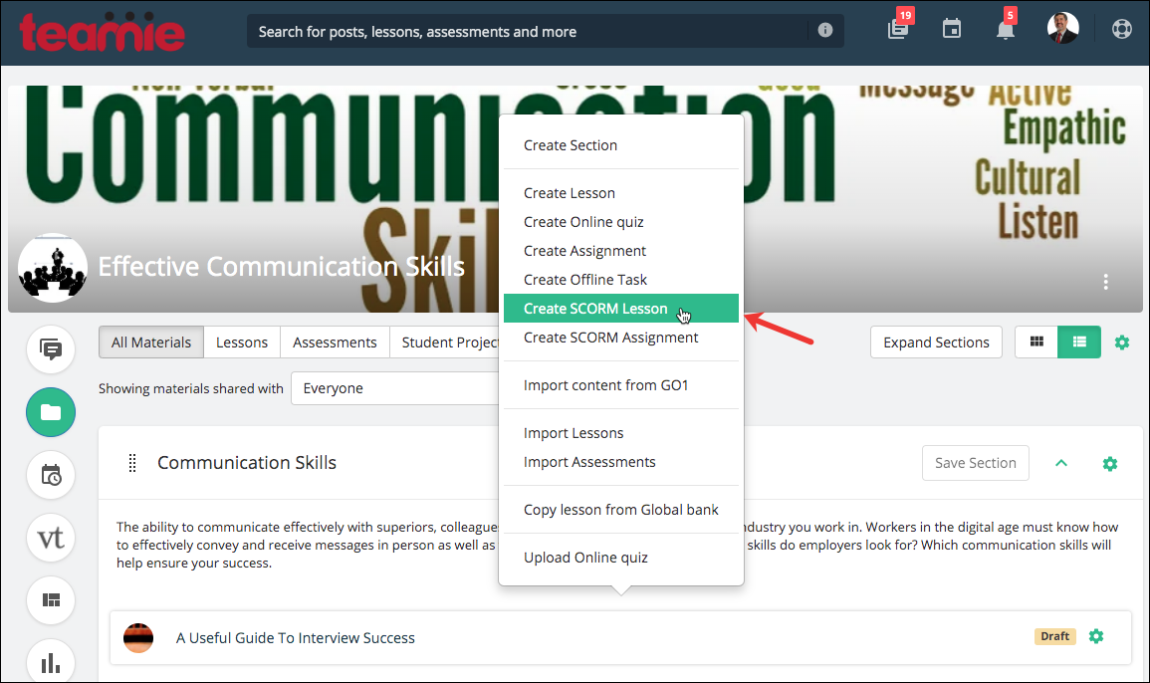Select Upload Online quiz
The width and height of the screenshot is (1150, 683).
point(621,558)
